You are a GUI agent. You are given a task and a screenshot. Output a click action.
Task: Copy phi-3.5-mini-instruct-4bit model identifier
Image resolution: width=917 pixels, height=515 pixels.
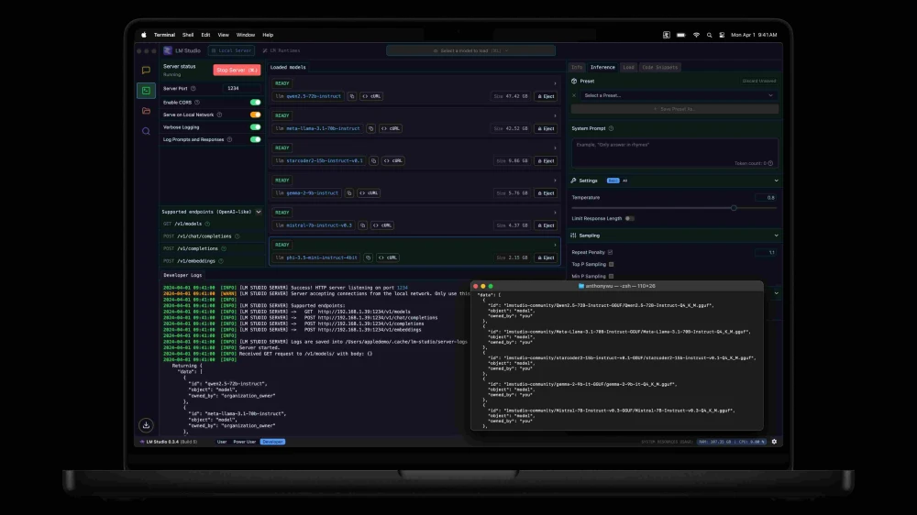tap(368, 257)
